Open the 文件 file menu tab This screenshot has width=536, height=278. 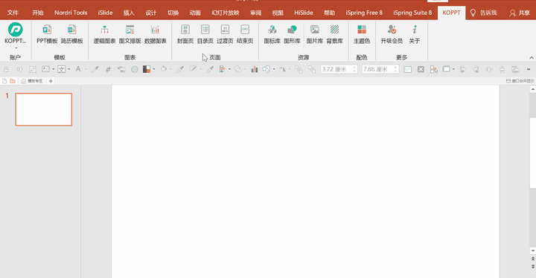pos(13,13)
